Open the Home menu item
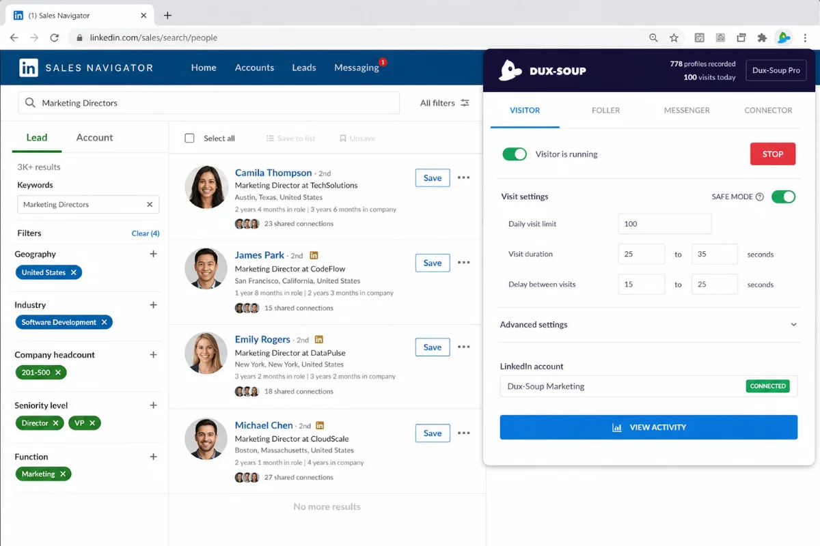The width and height of the screenshot is (820, 546). point(204,68)
